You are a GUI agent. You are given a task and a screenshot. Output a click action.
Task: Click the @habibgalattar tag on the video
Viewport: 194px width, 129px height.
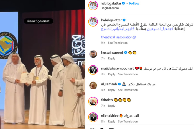(39, 21)
